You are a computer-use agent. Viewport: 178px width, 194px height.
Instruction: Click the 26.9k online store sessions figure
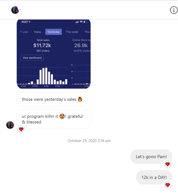tap(81, 45)
